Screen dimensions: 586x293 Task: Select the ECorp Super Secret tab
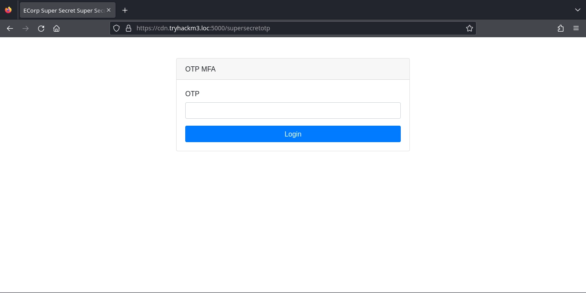point(63,10)
